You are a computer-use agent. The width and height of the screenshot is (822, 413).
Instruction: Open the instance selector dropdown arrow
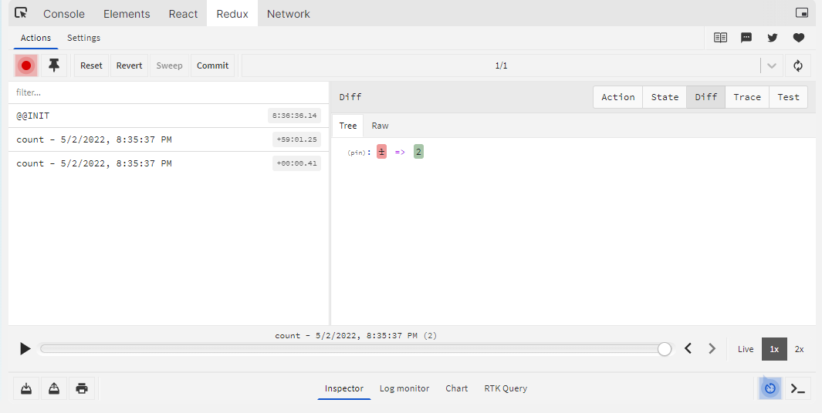point(771,65)
